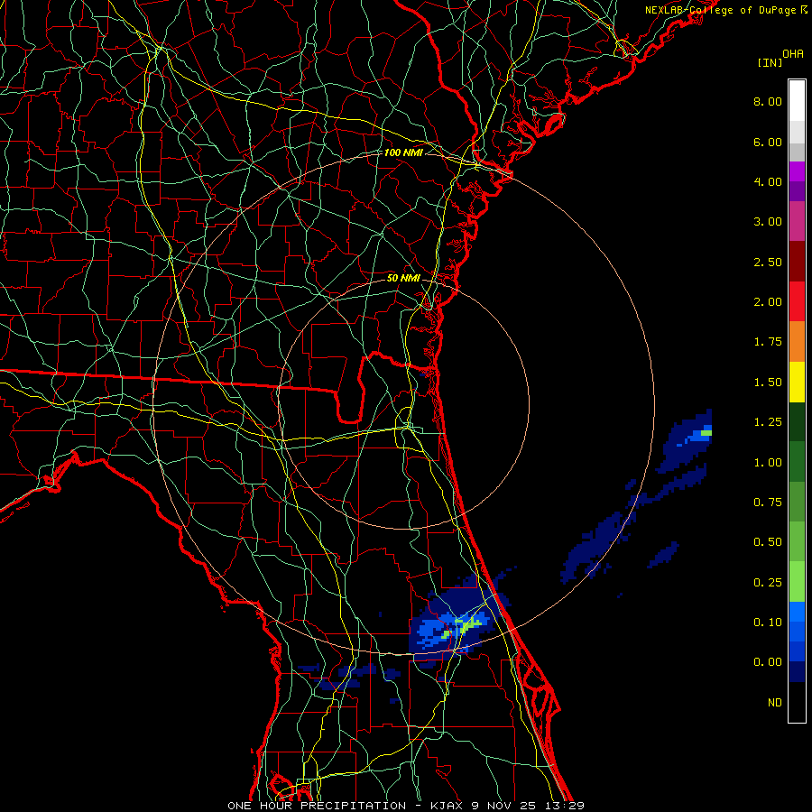Screen dimensions: 812x812
Task: Click the 1.00 legend value
Action: (768, 463)
